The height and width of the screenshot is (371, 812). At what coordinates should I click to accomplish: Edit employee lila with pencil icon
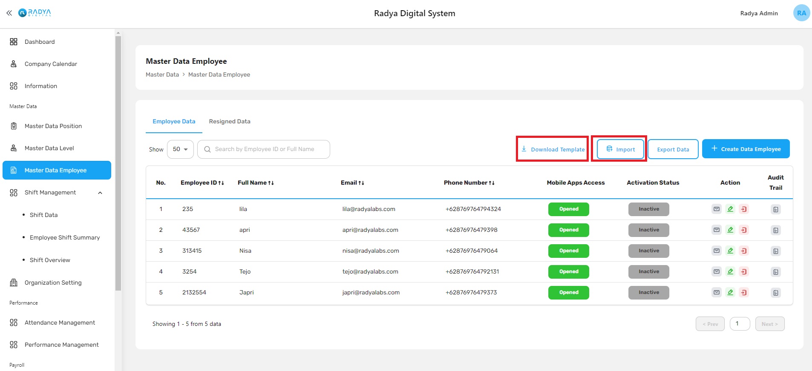pos(730,209)
